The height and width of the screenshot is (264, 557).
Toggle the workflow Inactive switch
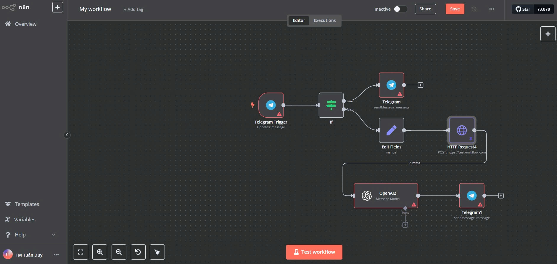pos(400,9)
